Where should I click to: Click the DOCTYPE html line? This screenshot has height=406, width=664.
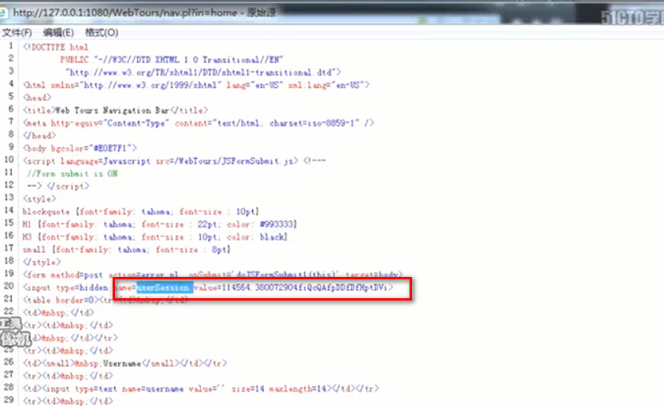[x=56, y=47]
